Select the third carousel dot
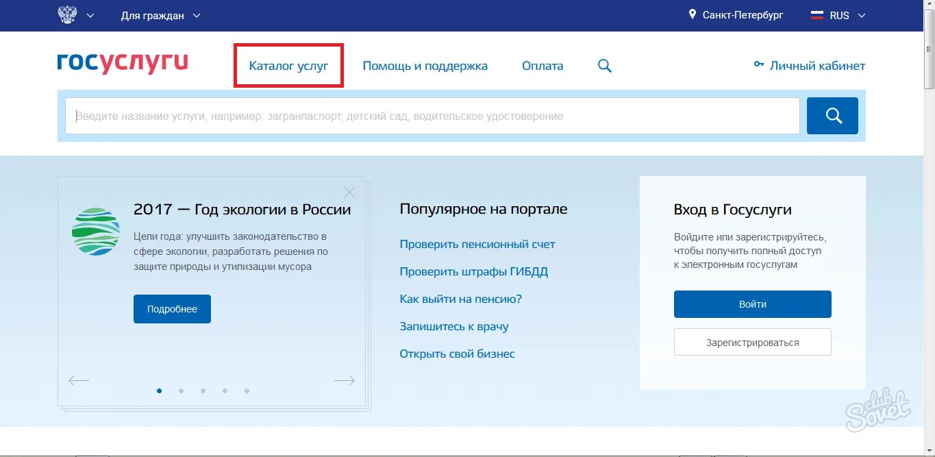Viewport: 935px width, 457px height. tap(203, 391)
